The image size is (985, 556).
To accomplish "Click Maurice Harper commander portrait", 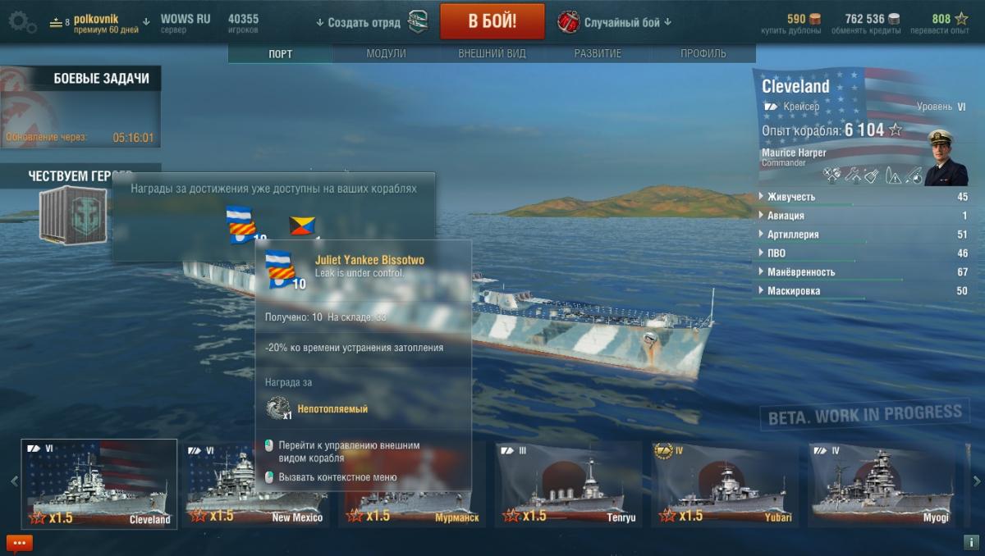I will coord(946,157).
